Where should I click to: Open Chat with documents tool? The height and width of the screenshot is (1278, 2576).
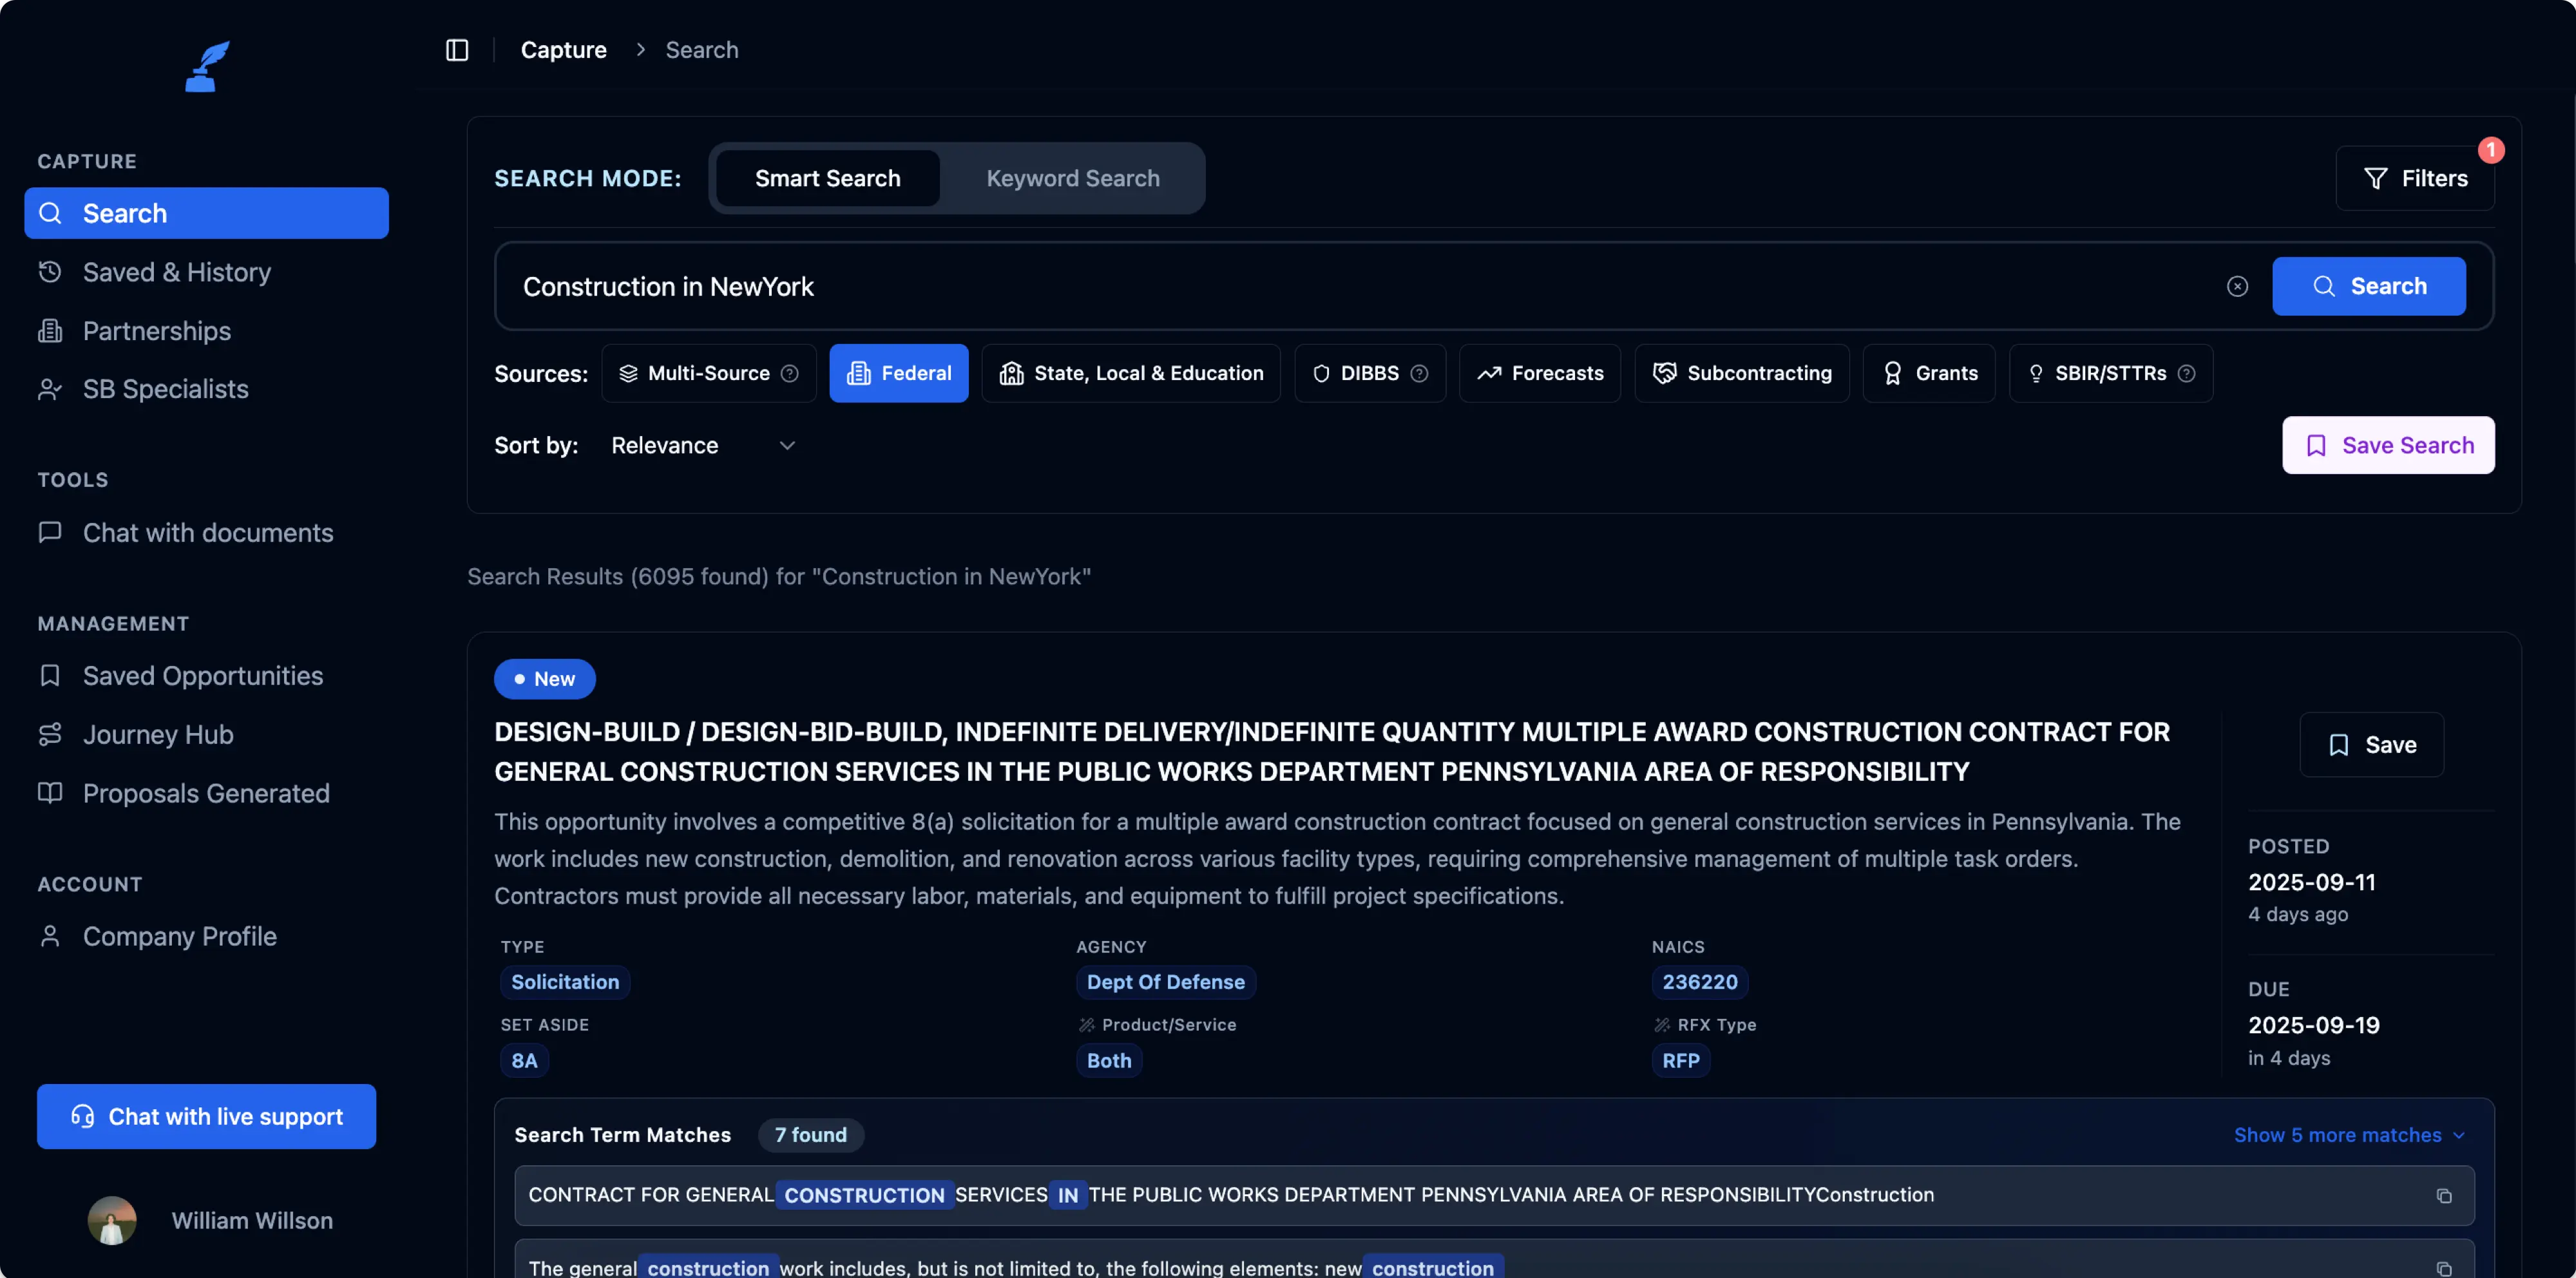208,532
